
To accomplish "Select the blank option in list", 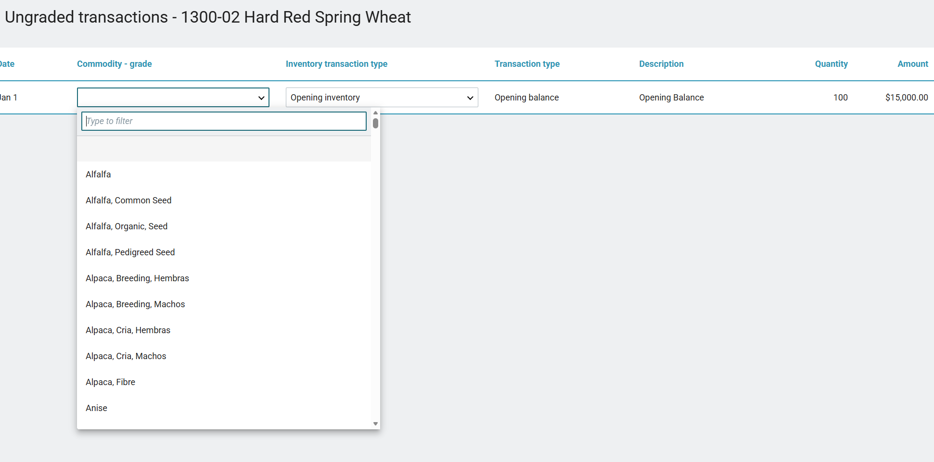I will [x=224, y=149].
